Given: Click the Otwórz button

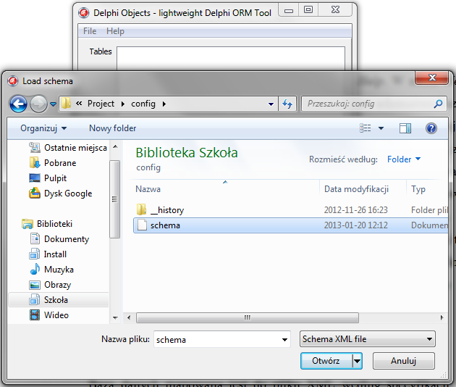Looking at the screenshot, I should click(x=326, y=361).
